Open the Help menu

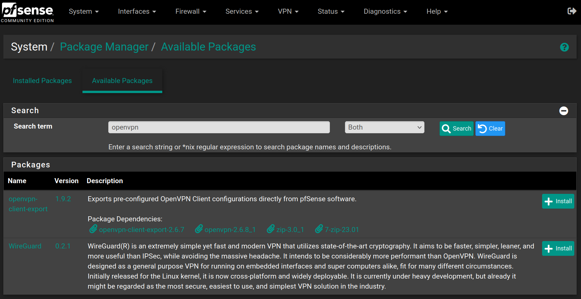(x=437, y=11)
